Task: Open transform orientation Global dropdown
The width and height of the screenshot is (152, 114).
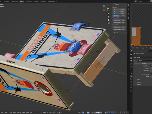Action: [x=44, y=112]
